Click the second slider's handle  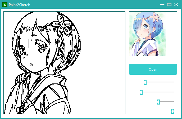pos(141,92)
